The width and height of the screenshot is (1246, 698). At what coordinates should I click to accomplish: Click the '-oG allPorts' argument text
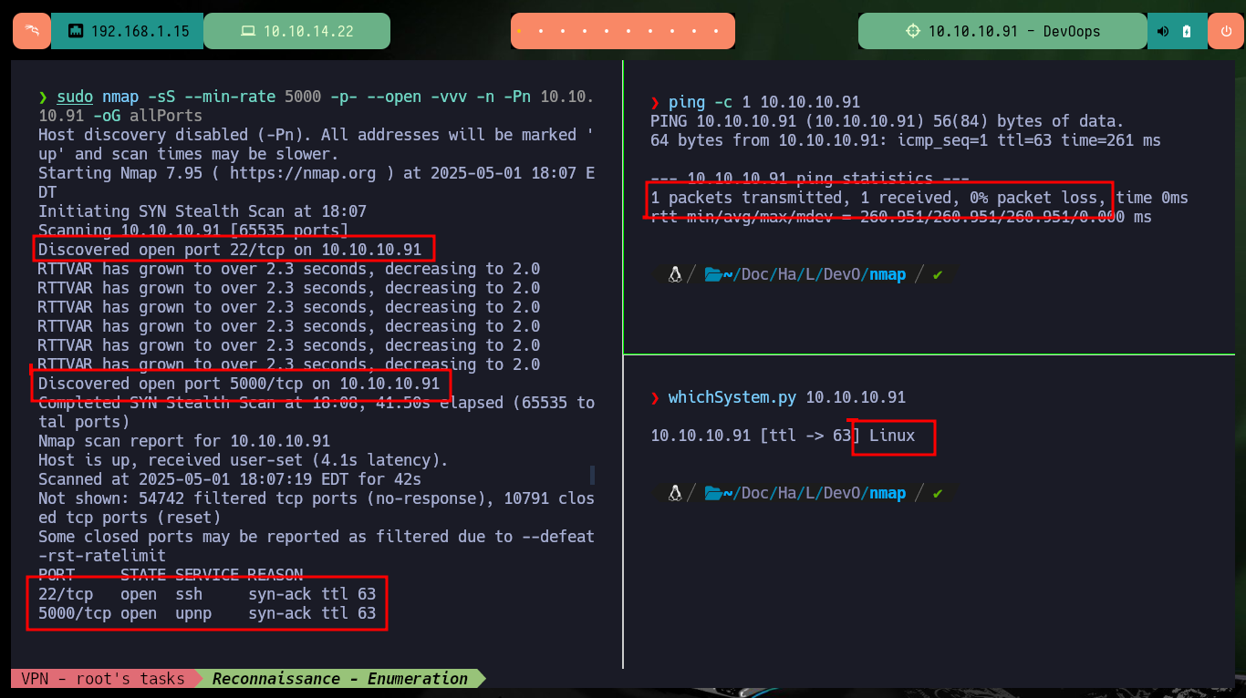click(148, 116)
